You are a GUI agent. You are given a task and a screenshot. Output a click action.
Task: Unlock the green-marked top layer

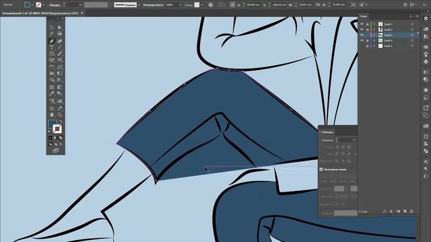(x=367, y=24)
